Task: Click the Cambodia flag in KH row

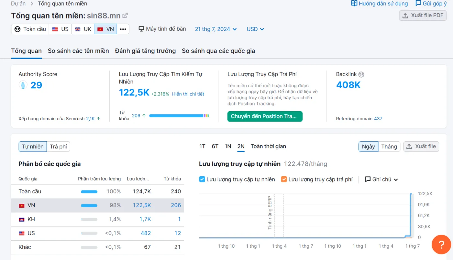Action: point(22,219)
